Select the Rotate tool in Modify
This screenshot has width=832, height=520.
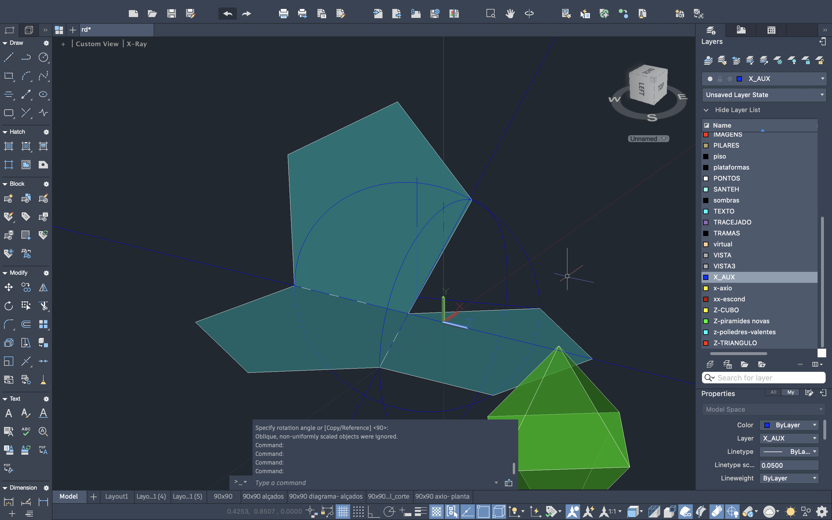(9, 306)
